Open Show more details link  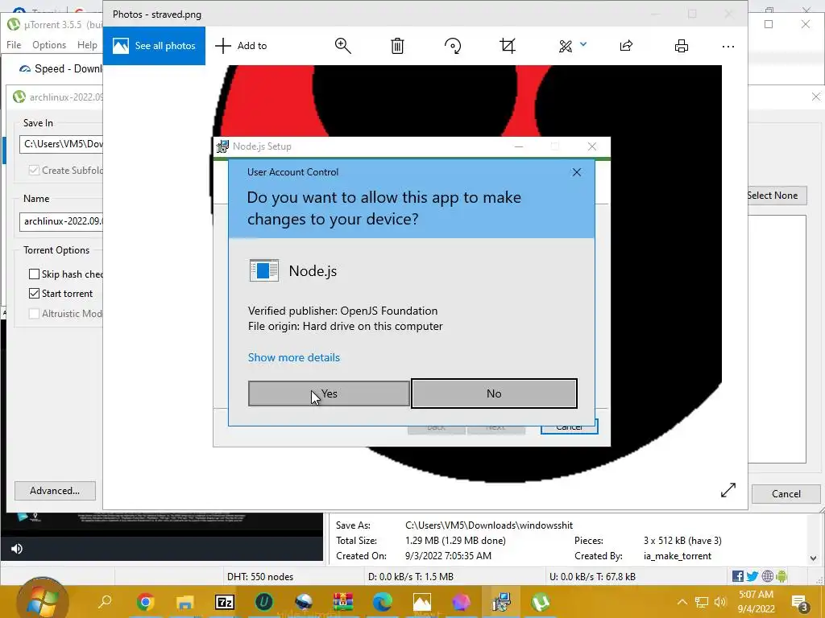pyautogui.click(x=293, y=357)
